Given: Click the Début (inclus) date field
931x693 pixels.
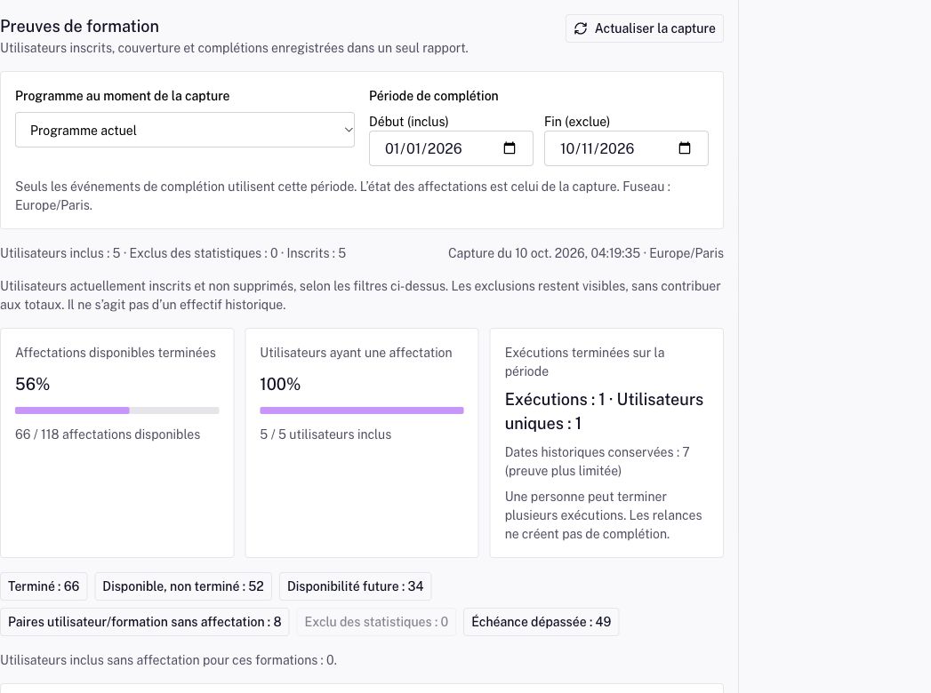Looking at the screenshot, I should [x=451, y=148].
